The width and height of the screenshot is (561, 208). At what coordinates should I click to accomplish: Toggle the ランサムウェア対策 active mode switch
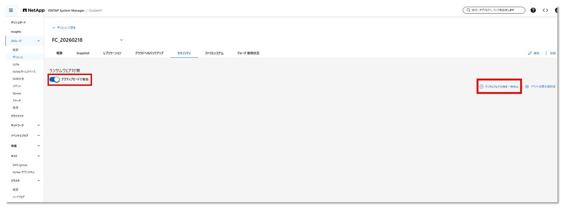point(54,80)
